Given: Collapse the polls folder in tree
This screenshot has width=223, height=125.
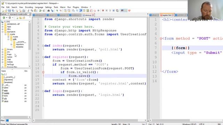Looking at the screenshot, I should point(8,39).
